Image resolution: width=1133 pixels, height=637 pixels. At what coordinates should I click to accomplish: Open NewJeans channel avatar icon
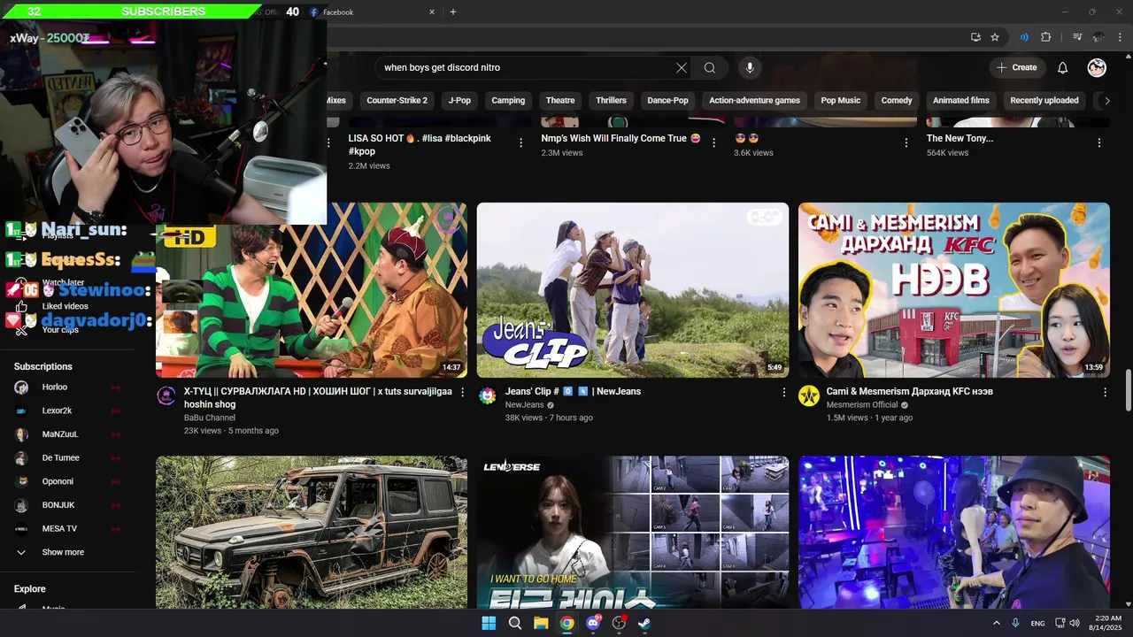[x=488, y=395]
